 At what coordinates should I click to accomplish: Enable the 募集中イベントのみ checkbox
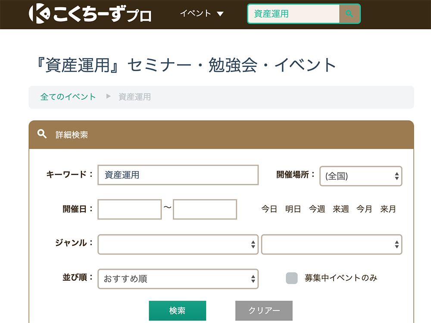coord(292,278)
